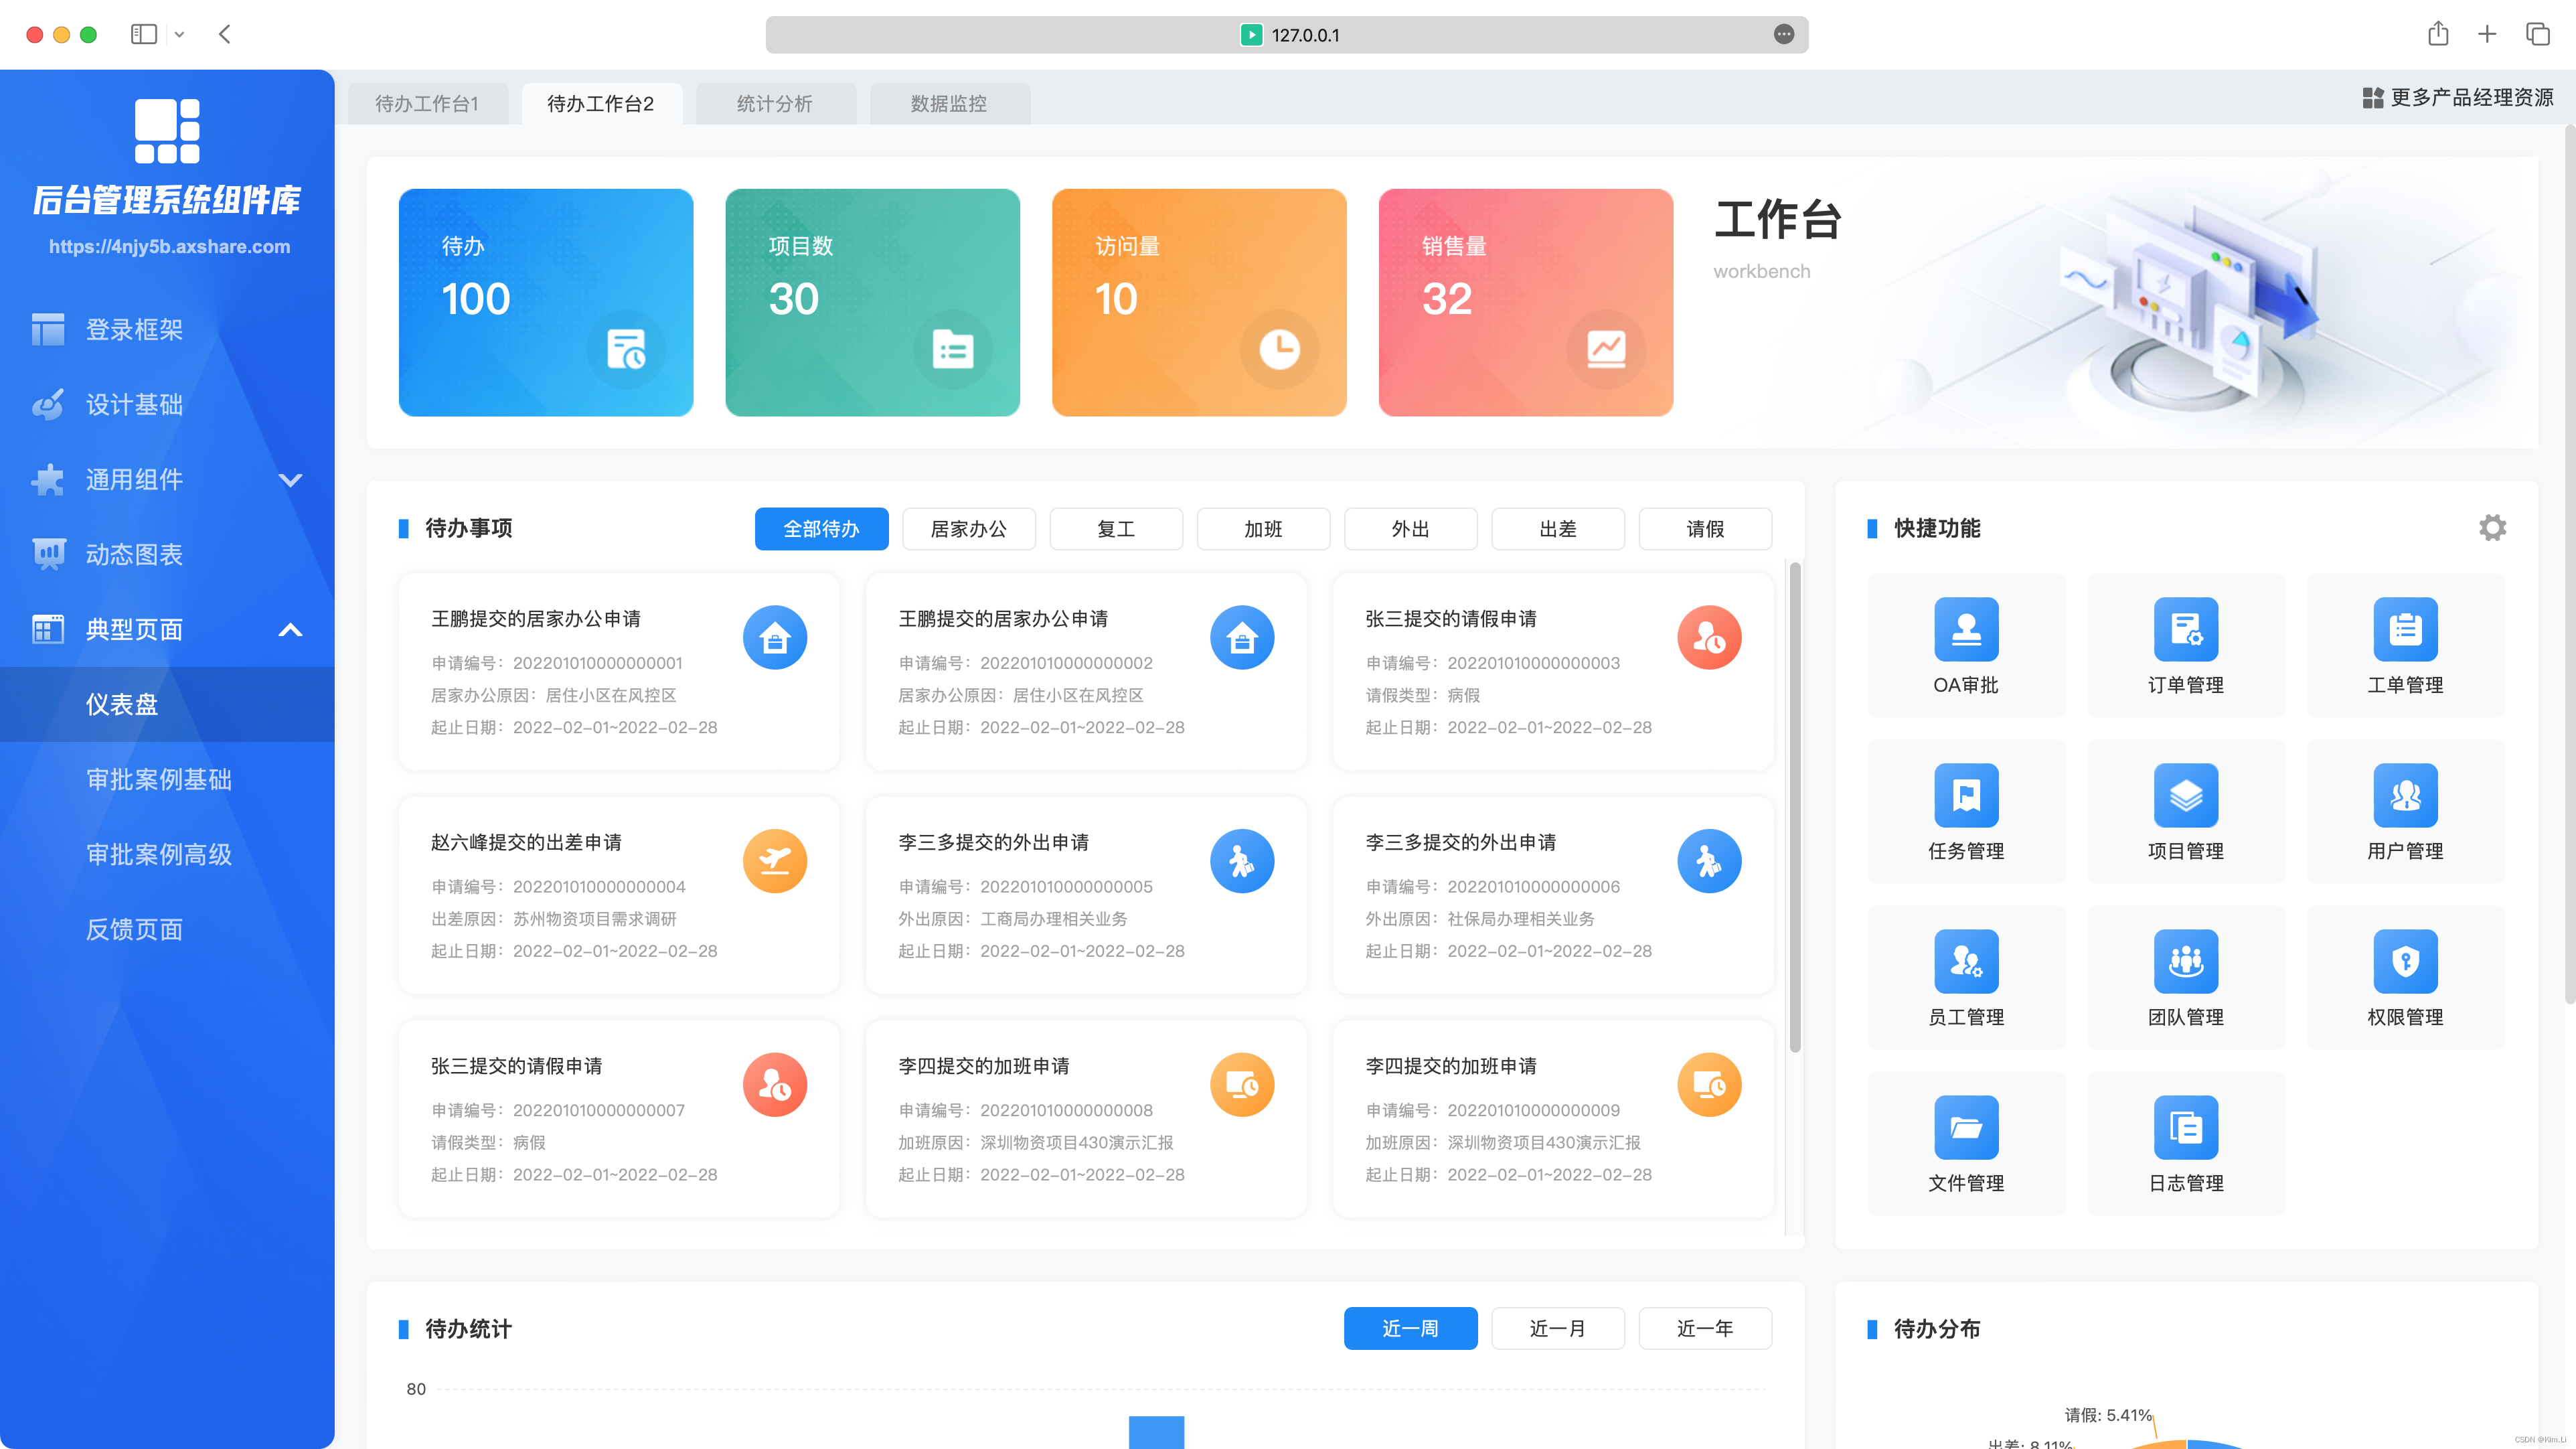Image resolution: width=2576 pixels, height=1449 pixels.
Task: Go back using the browser back arrow
Action: click(x=225, y=34)
